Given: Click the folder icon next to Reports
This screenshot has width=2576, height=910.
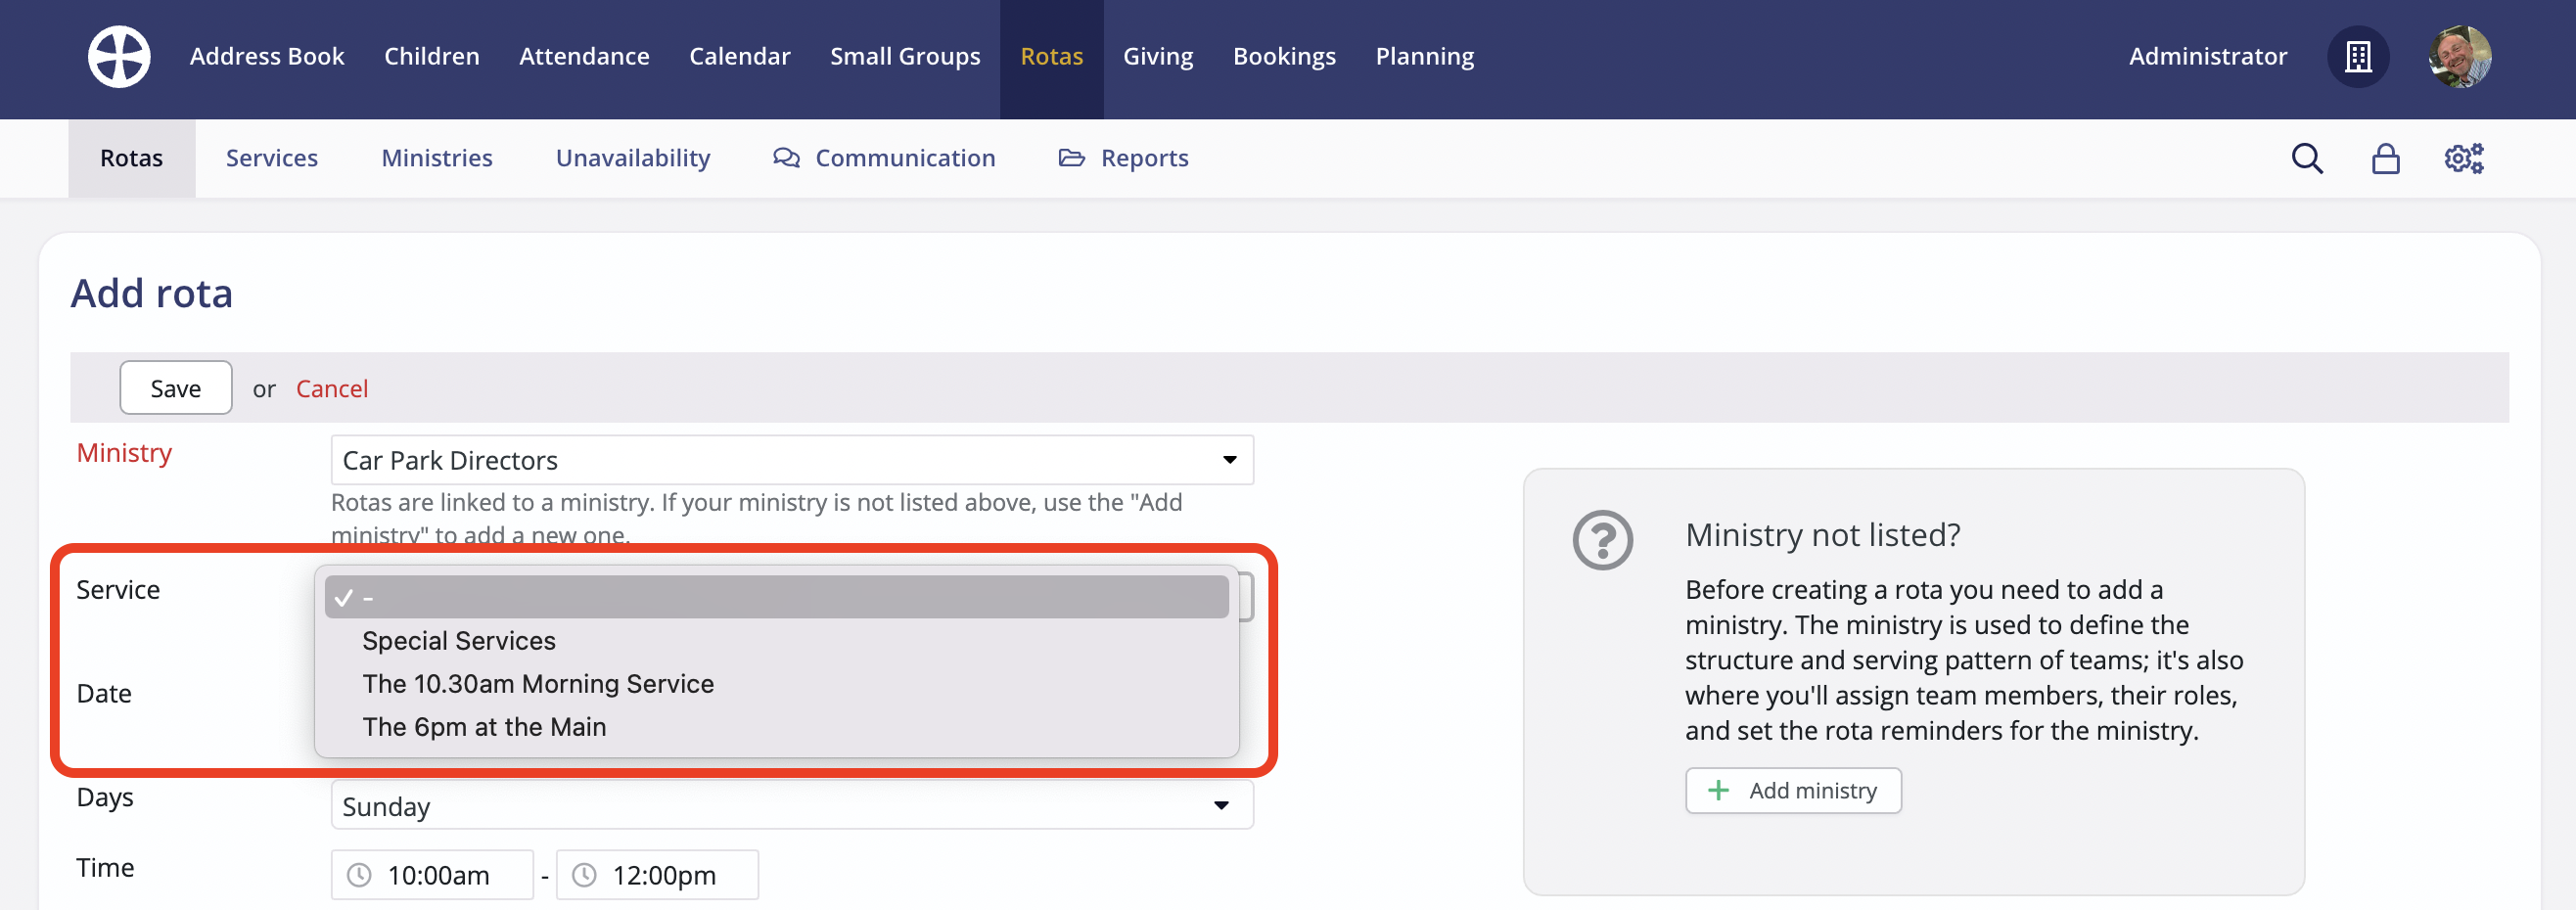Looking at the screenshot, I should click(1072, 157).
